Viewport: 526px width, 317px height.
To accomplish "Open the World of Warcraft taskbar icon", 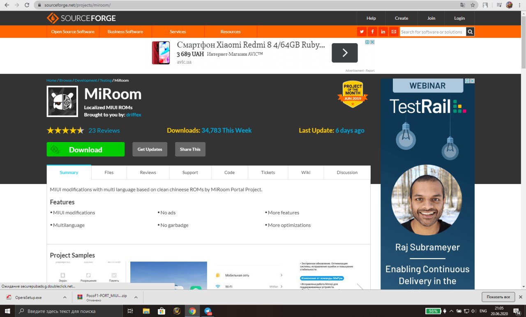I will tap(177, 311).
